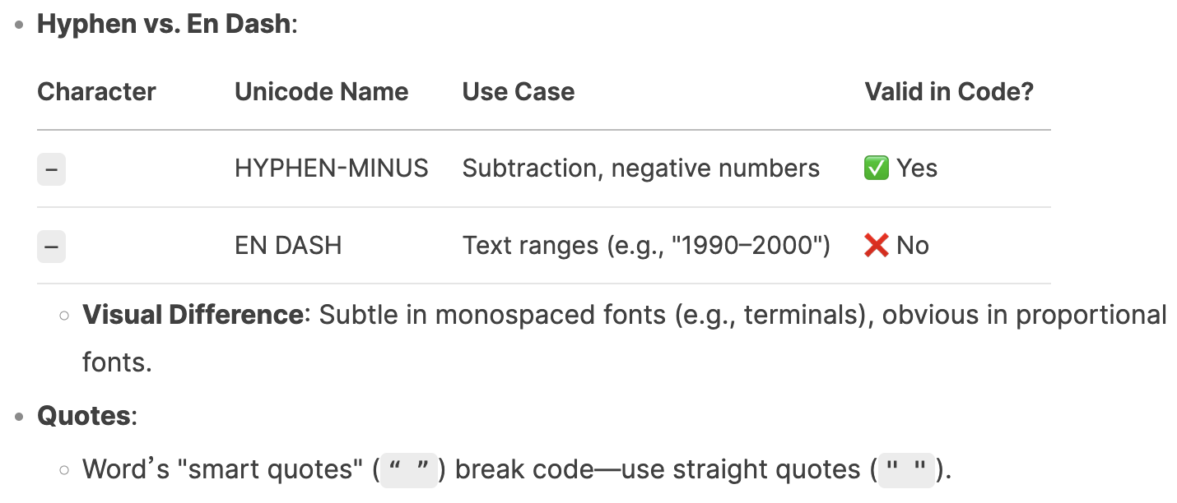Click the EN DASH name cell
Screen dimensions: 1177x503
(288, 246)
